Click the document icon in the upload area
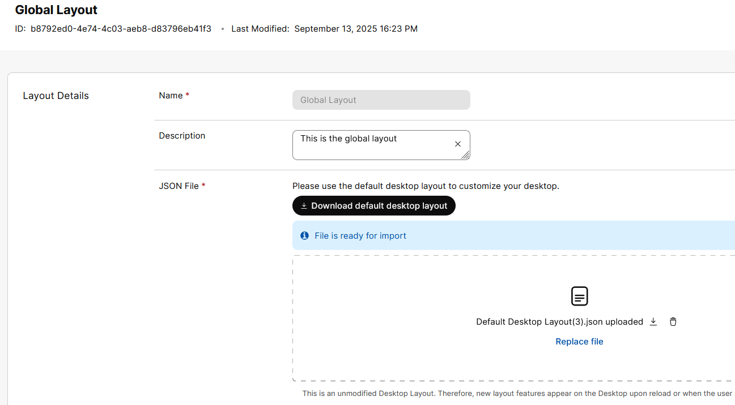Screen dimensions: 735x405 tap(579, 296)
